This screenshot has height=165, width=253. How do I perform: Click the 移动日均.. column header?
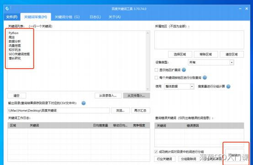[x=121, y=125]
